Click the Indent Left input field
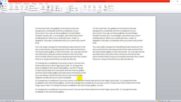 coord(63,8)
